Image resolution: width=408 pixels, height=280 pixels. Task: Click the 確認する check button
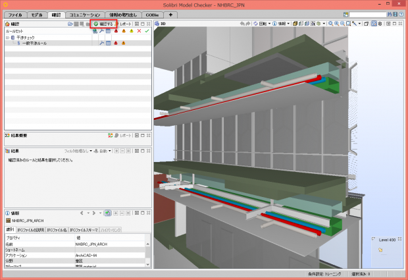point(103,24)
